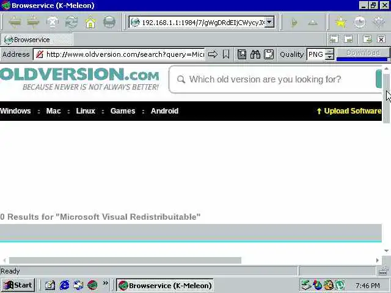Click the K-Meleon URL field with 192.168.1.1

click(x=202, y=23)
